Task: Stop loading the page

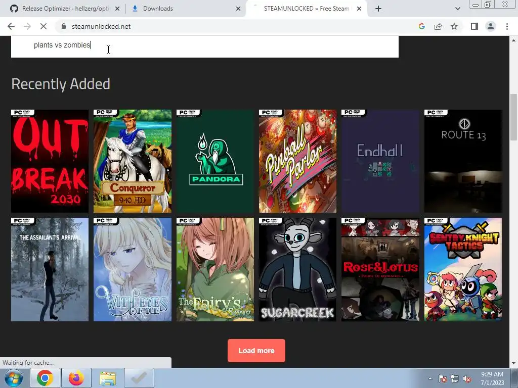Action: point(44,26)
